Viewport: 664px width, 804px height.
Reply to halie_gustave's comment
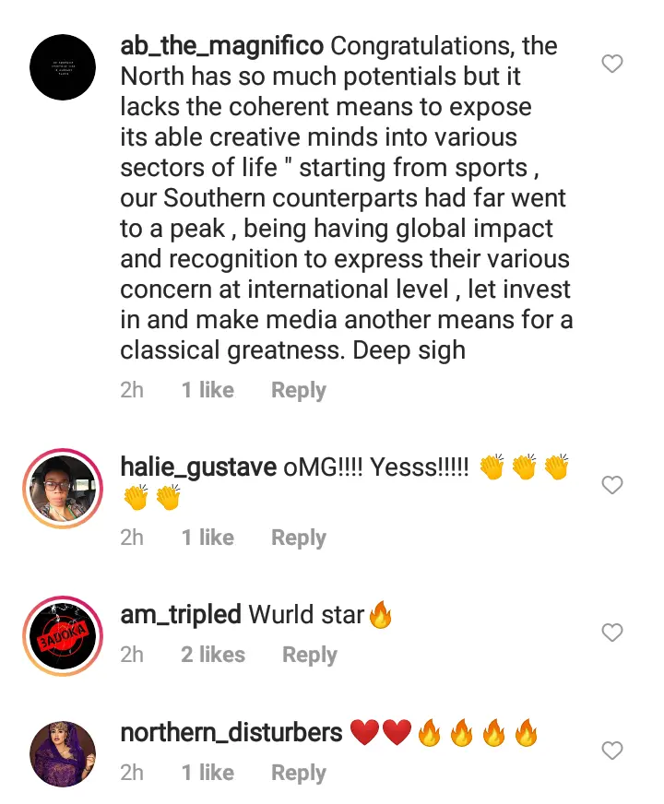tap(299, 538)
